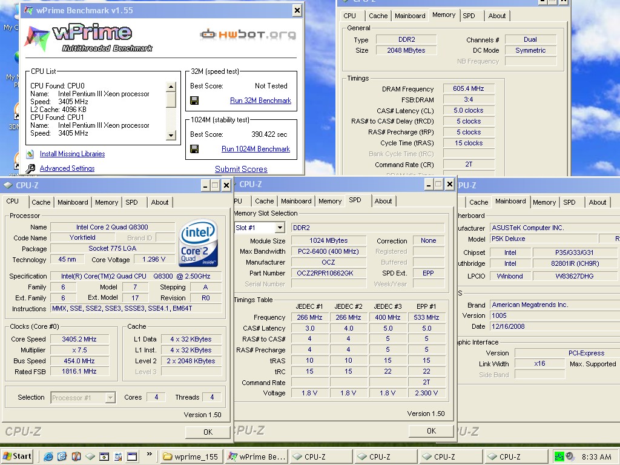
Task: Click the Command Rate 2T field in the Timings group
Action: [469, 165]
